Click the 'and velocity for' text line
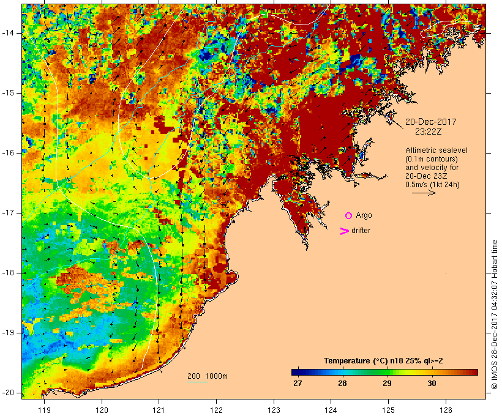Screen dimensions: 502x416 (x=432, y=168)
